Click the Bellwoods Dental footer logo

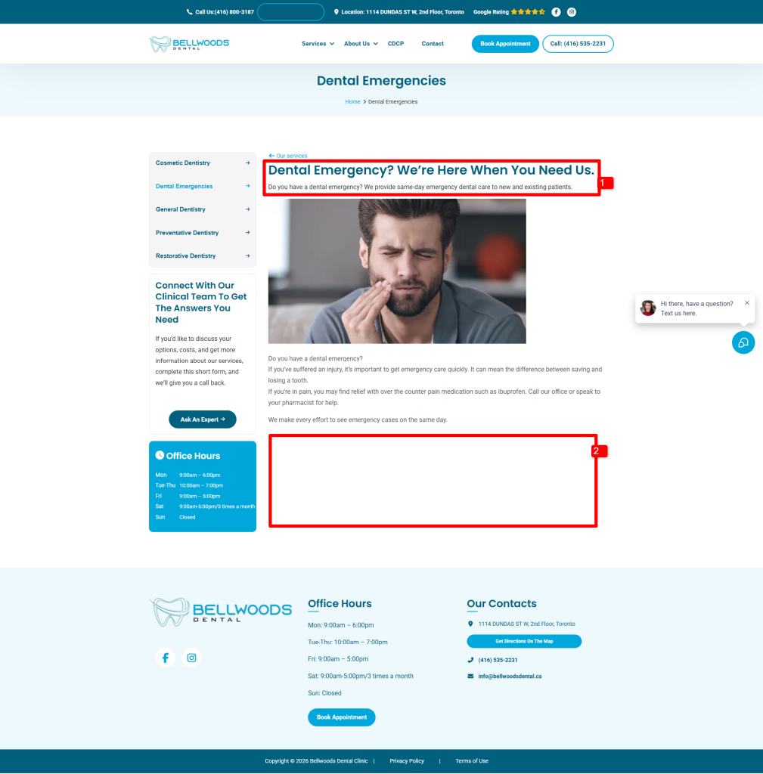220,611
